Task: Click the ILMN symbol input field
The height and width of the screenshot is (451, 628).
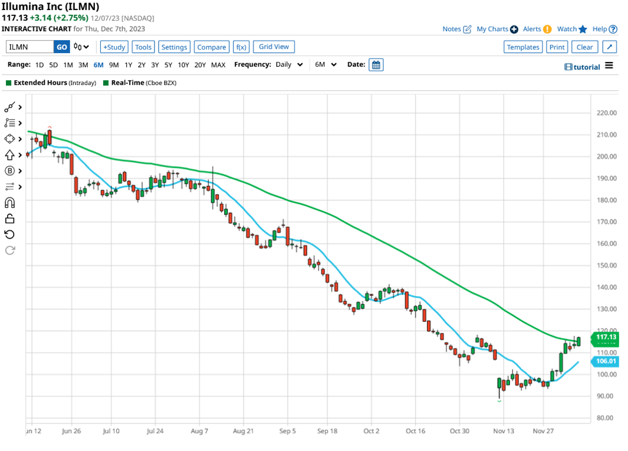Action: pos(29,46)
